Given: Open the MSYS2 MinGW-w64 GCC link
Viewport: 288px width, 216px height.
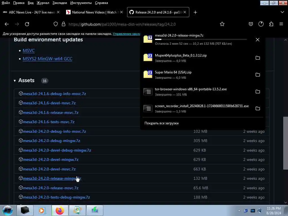Looking at the screenshot, I should click(48, 59).
